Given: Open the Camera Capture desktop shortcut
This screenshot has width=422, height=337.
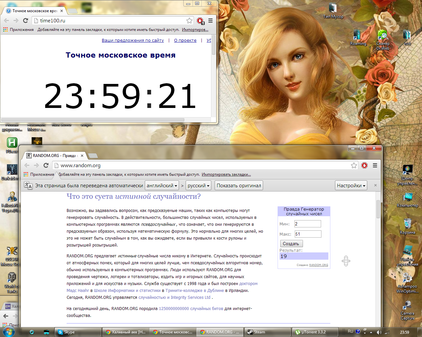Looking at the screenshot, I should click(407, 305).
